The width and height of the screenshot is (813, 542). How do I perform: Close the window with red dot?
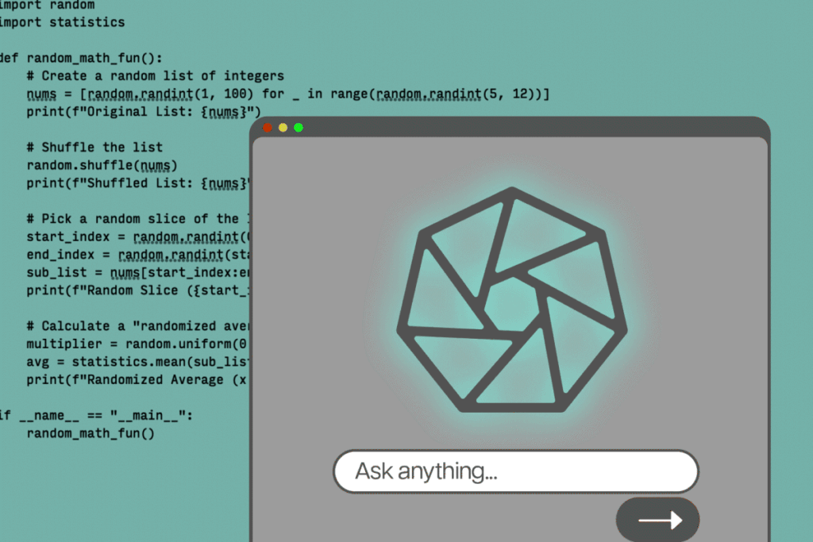[268, 127]
